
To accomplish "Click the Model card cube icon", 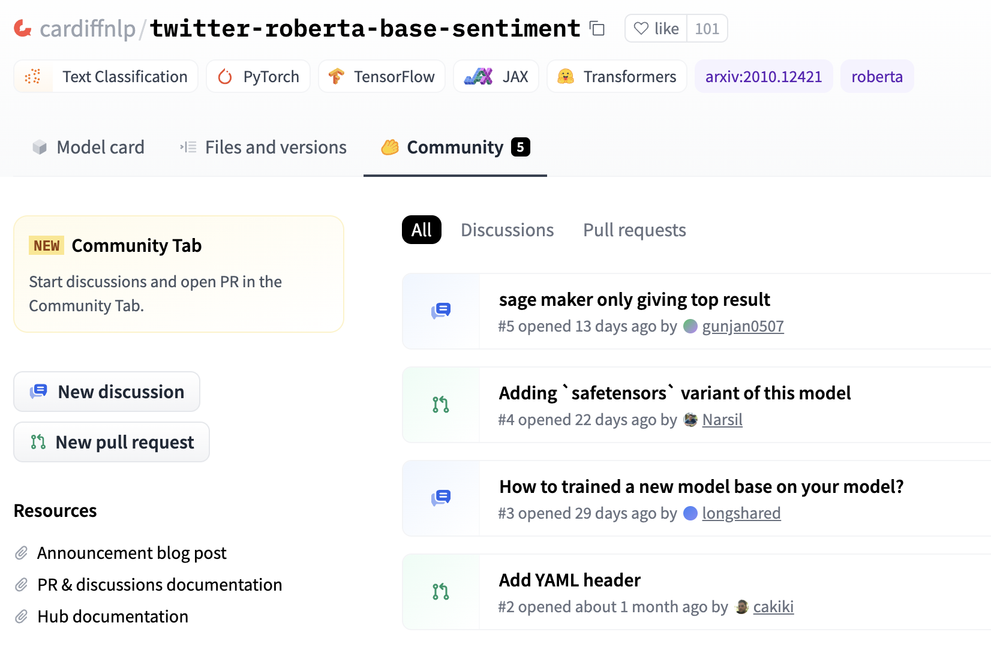I will click(40, 147).
